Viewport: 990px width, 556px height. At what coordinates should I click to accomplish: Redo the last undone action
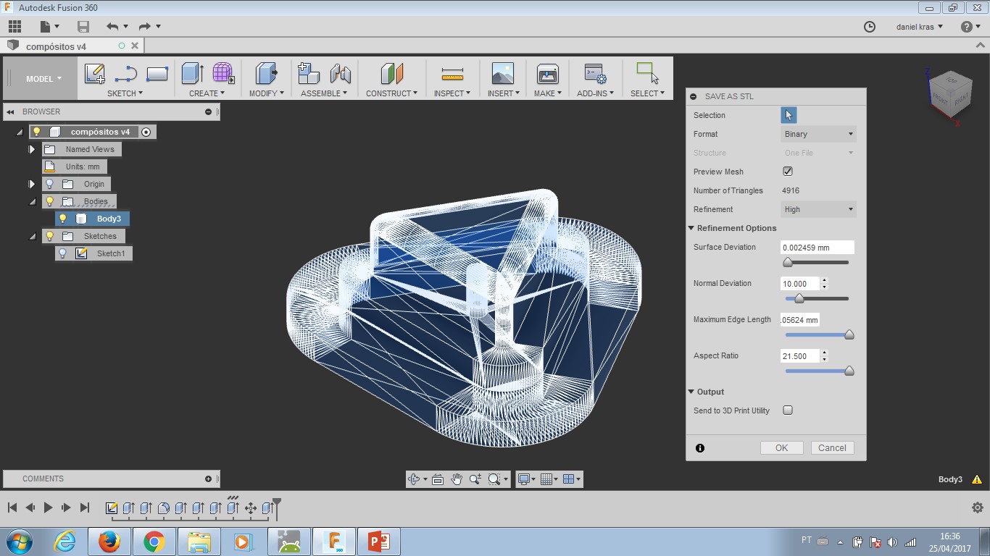(144, 27)
